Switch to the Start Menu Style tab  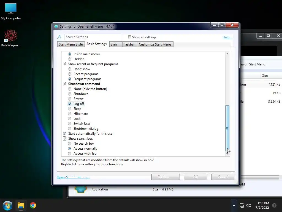tap(71, 44)
